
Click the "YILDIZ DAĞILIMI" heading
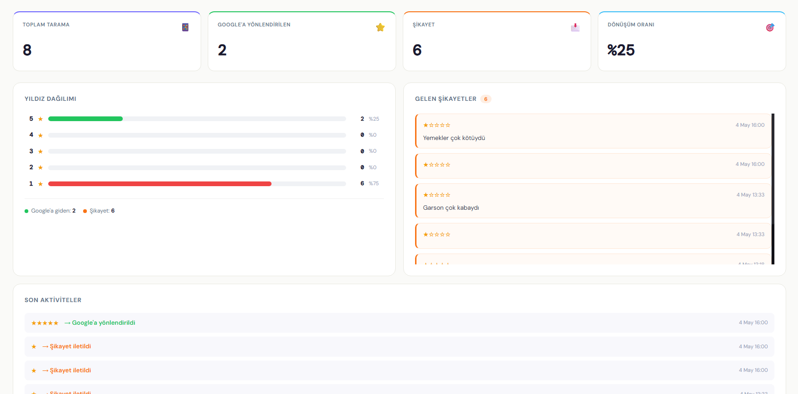click(x=51, y=99)
